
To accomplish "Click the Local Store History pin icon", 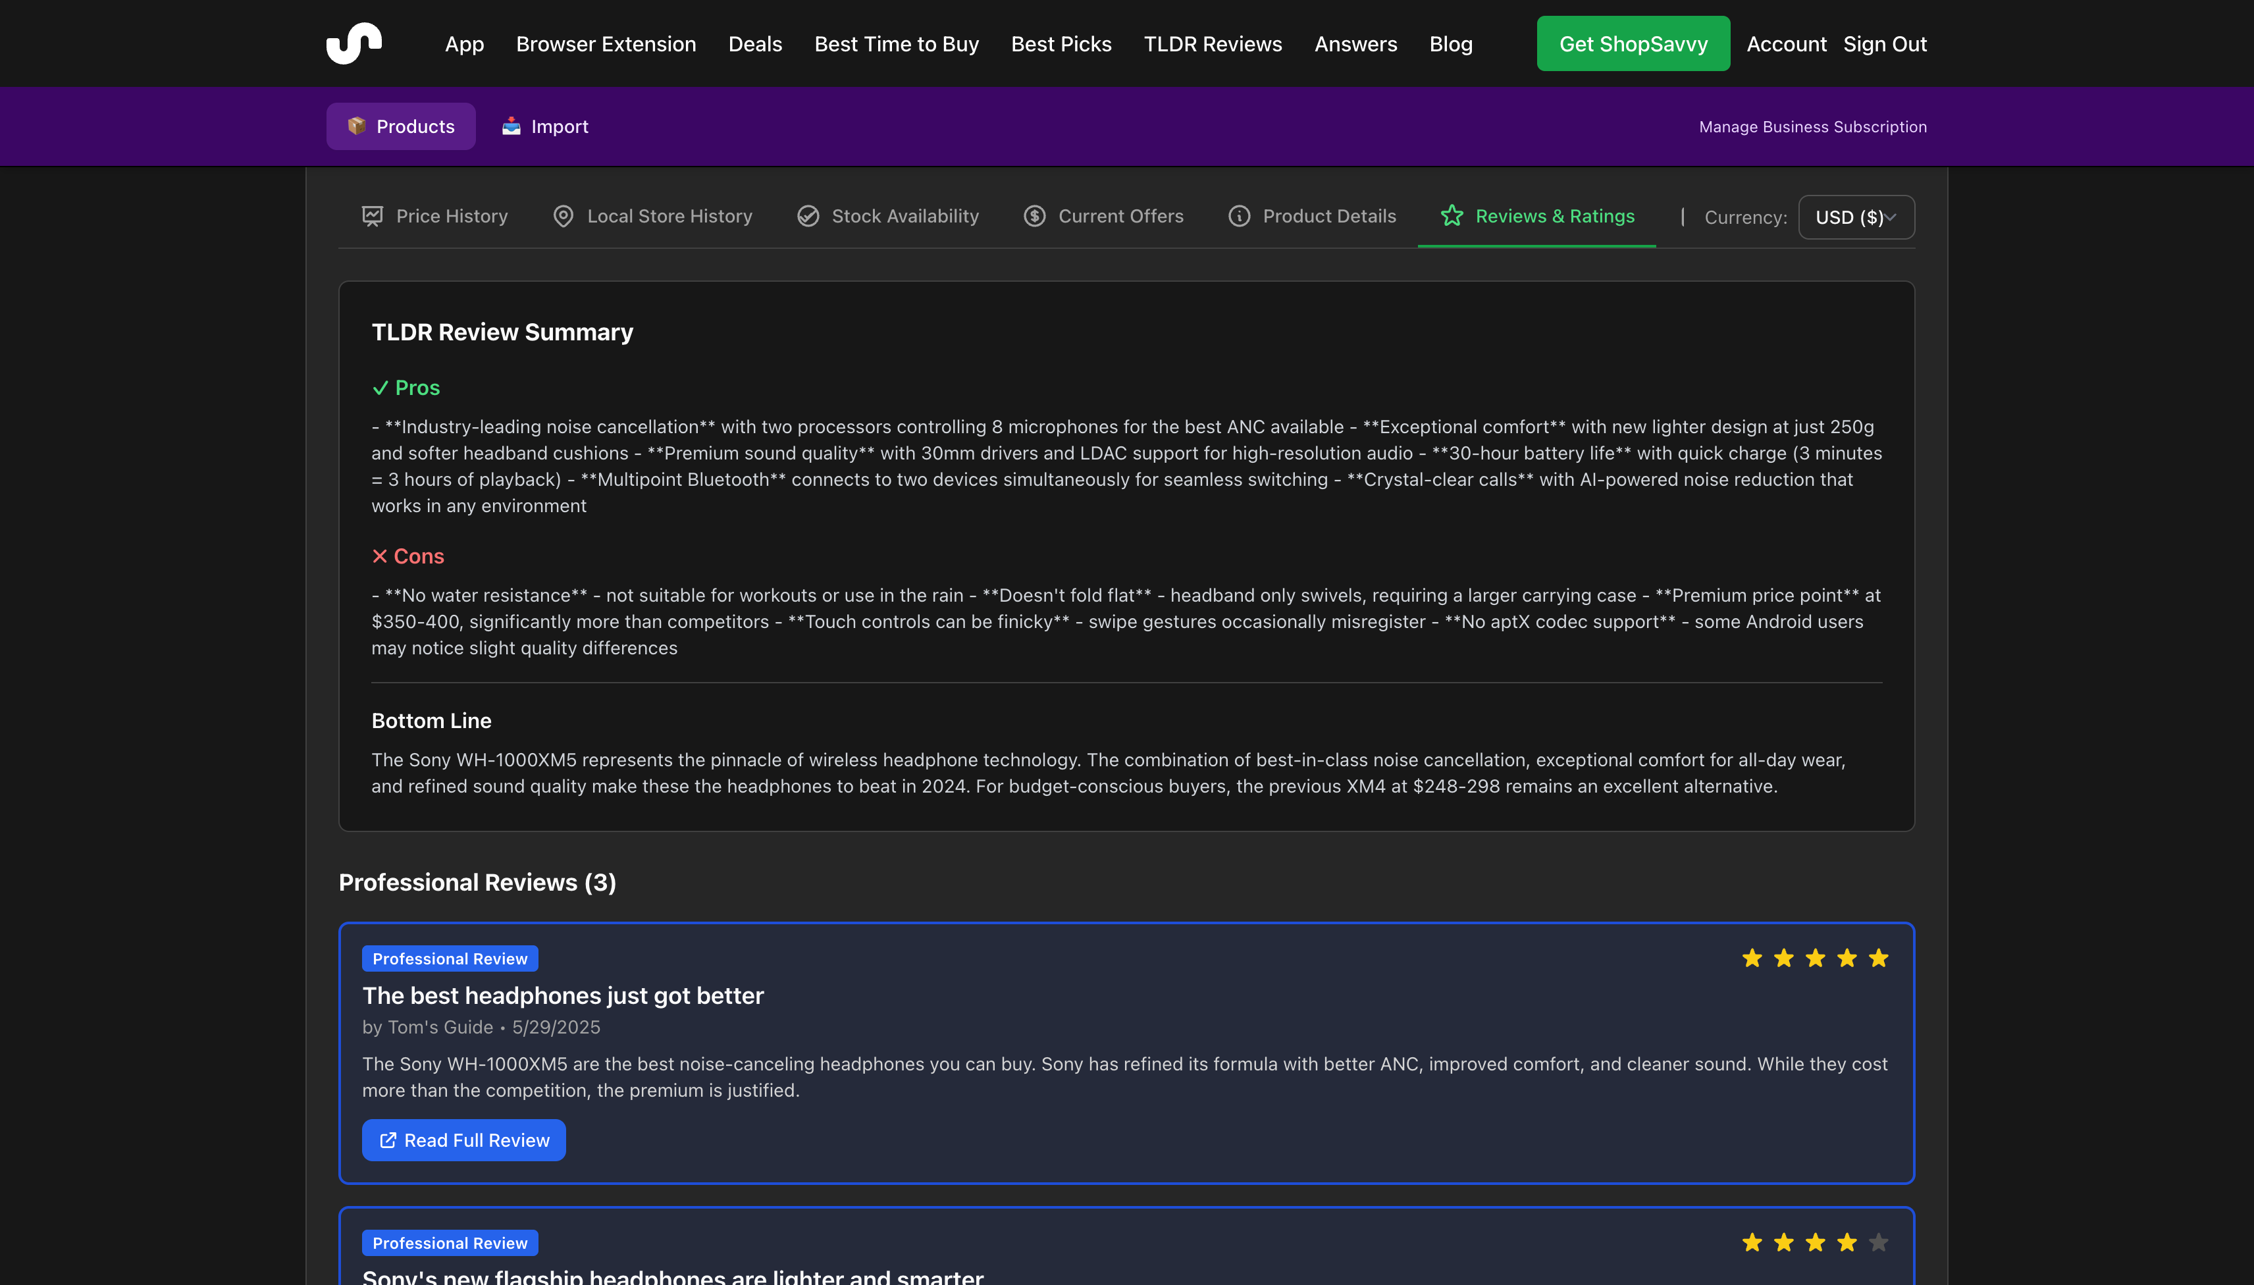I will pyautogui.click(x=563, y=216).
